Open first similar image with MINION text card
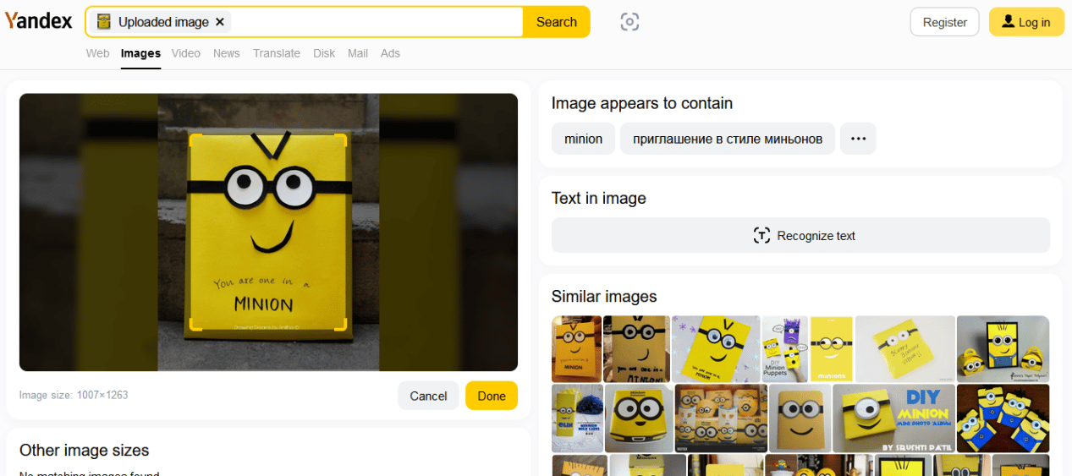 [576, 348]
